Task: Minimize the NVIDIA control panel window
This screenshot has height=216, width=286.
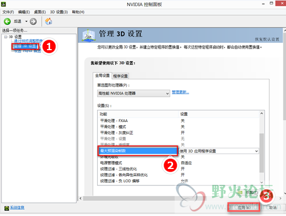Action: coord(263,4)
